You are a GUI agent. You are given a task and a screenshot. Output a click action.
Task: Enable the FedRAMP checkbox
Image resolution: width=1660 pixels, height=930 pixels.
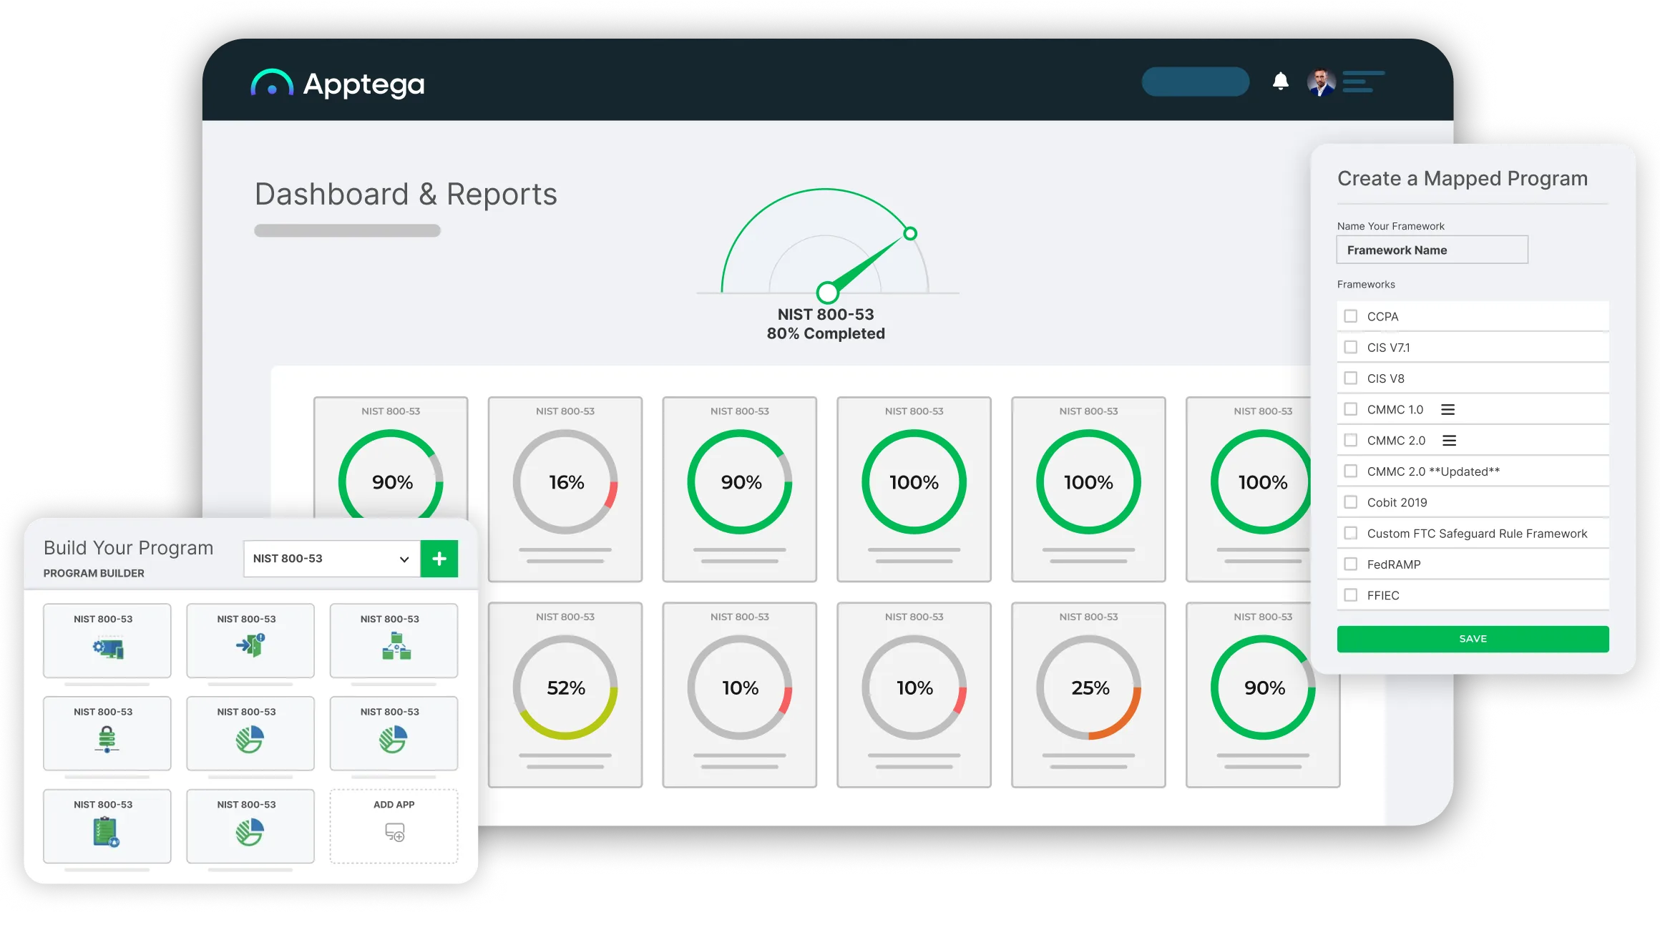point(1350,564)
